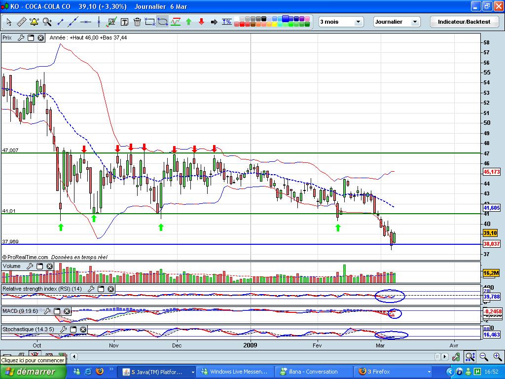
Task: Select the ellipse drawing tool
Action: pyautogui.click(x=163, y=22)
